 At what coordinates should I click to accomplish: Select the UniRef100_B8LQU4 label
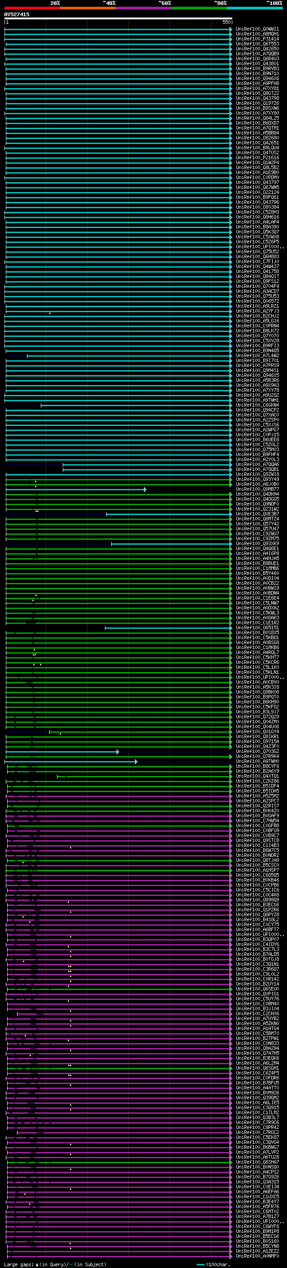point(257,148)
